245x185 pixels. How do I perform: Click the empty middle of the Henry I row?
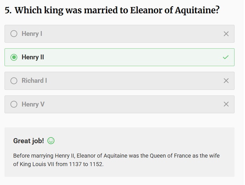pyautogui.click(x=133, y=34)
